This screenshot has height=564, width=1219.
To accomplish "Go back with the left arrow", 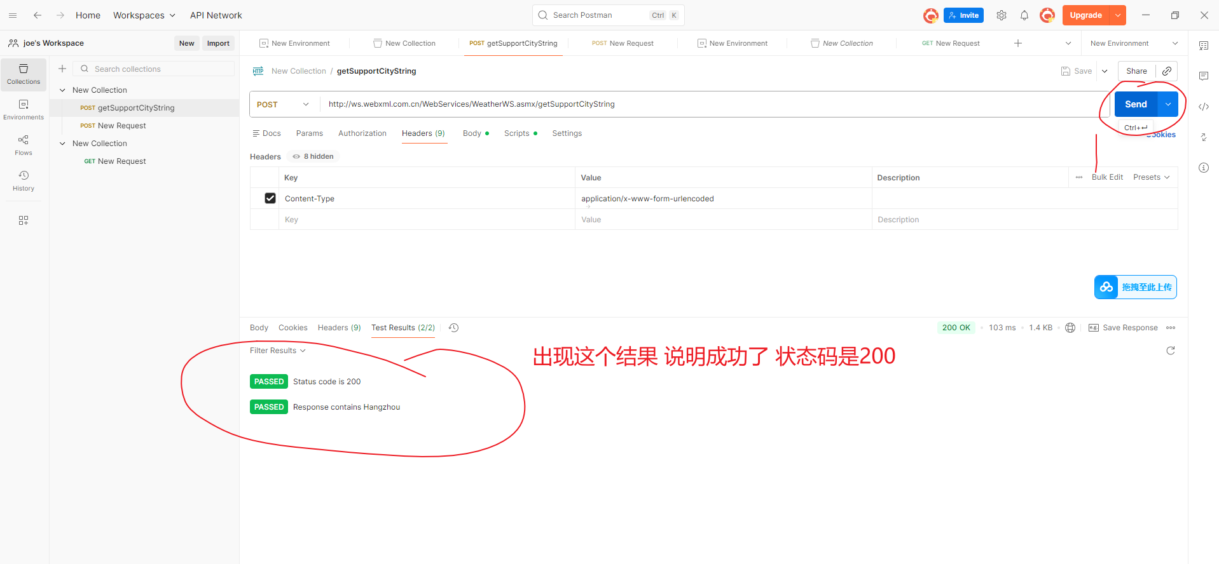I will tap(38, 15).
